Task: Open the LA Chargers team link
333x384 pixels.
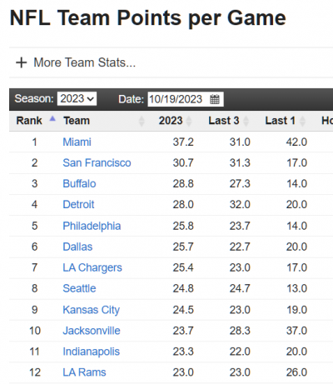Action: click(92, 267)
